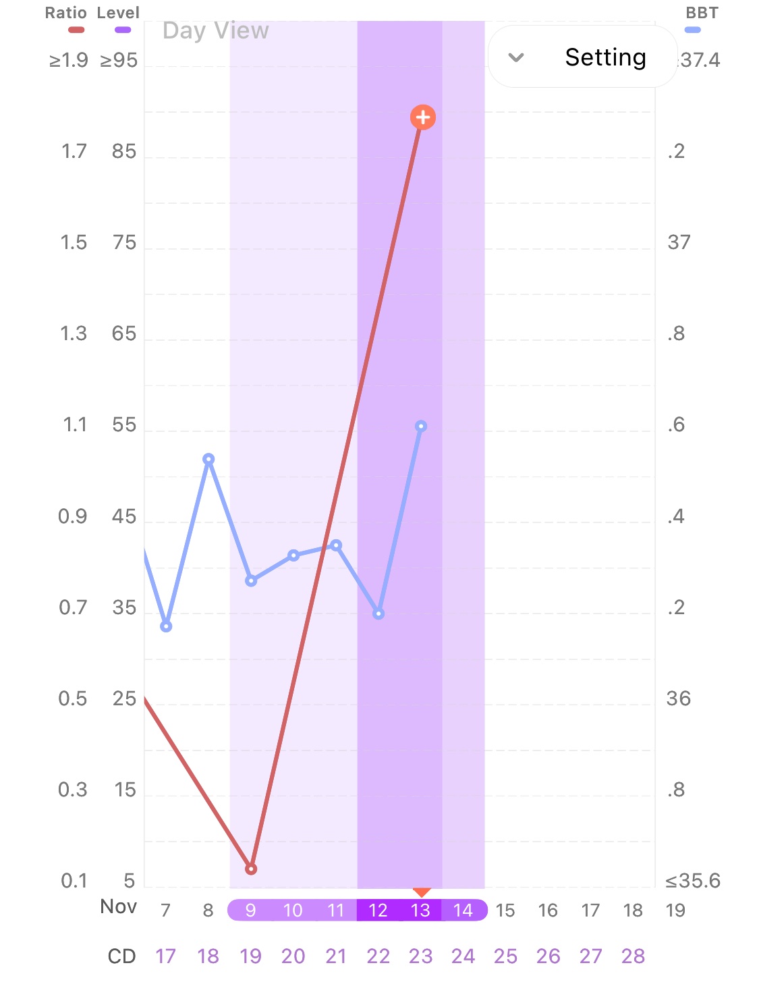Select Nov 9 in fertile window bar

click(x=250, y=910)
